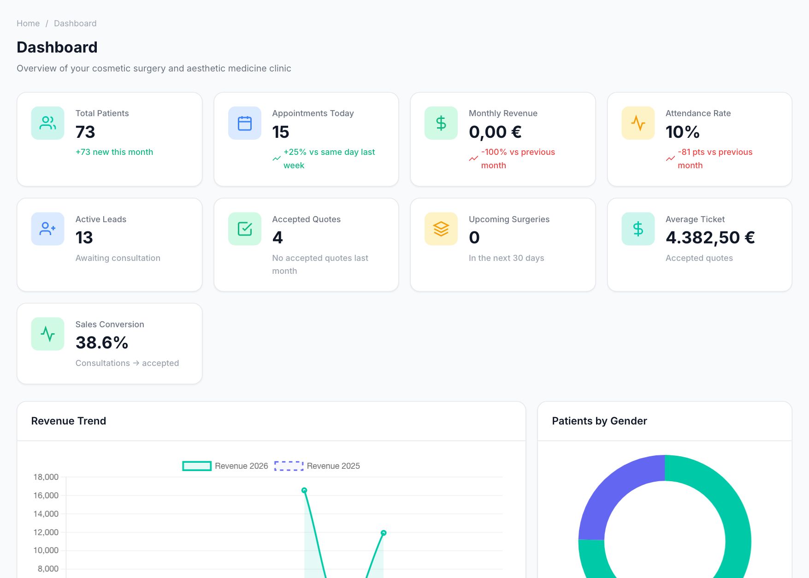
Task: Go to Home in the breadcrumb
Action: [x=28, y=24]
